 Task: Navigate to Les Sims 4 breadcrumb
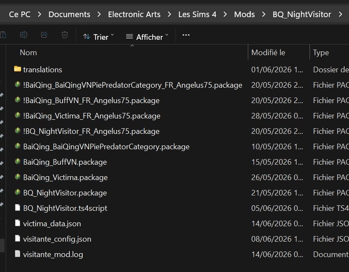tap(197, 15)
